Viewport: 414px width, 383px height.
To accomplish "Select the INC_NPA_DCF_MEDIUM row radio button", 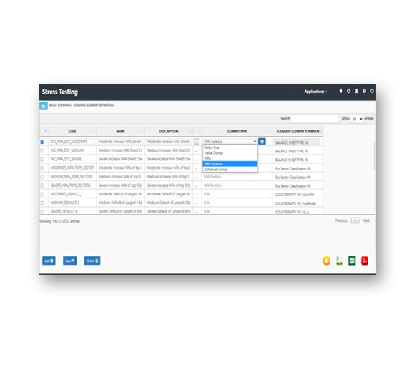I will point(42,150).
